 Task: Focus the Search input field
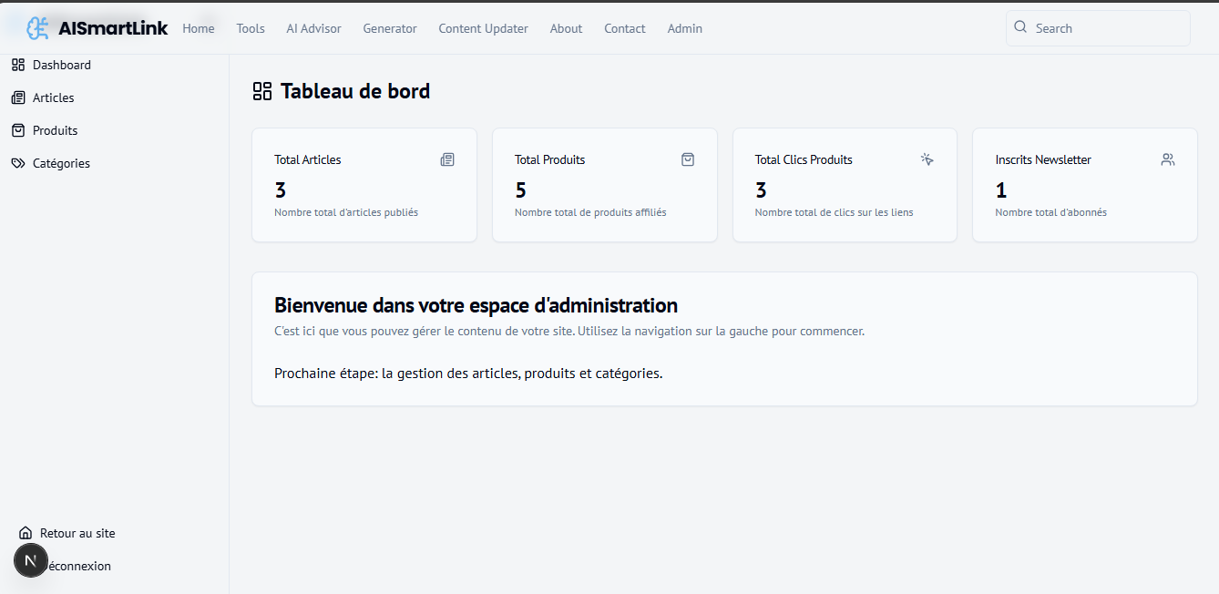click(x=1107, y=28)
